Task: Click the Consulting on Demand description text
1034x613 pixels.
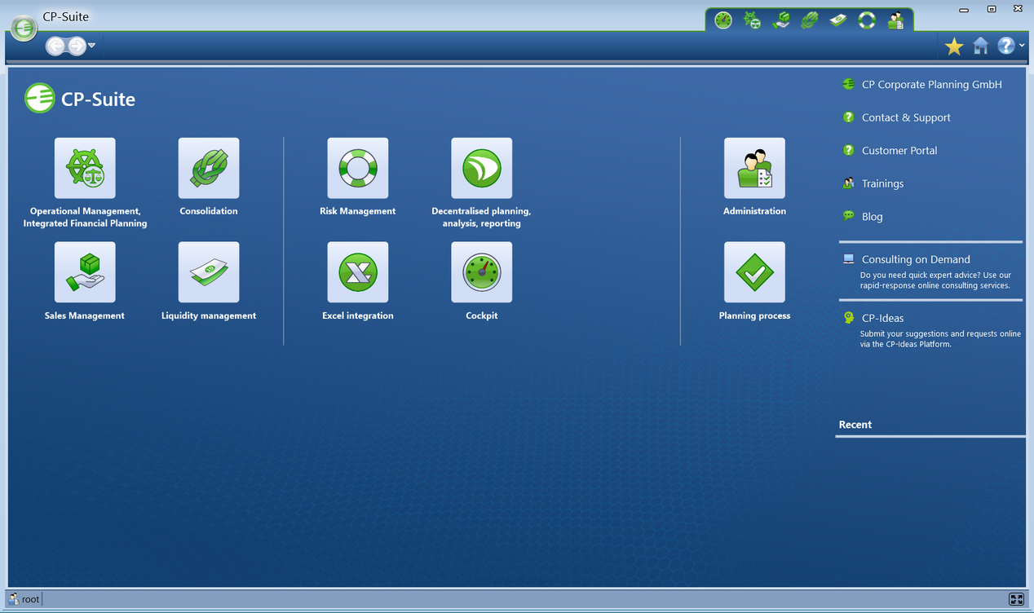Action: click(935, 280)
